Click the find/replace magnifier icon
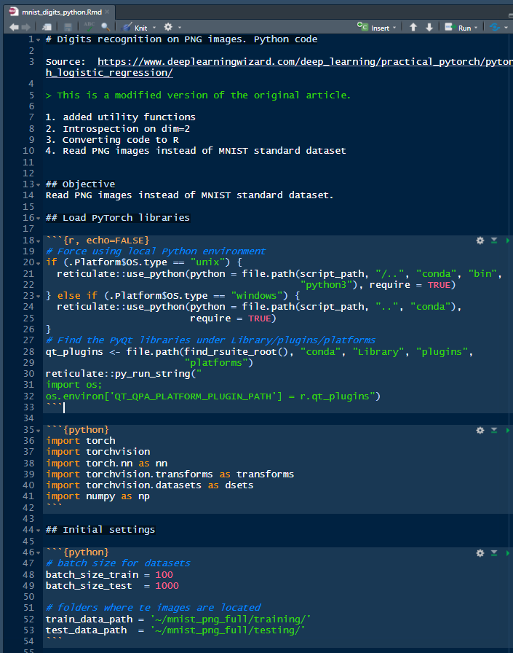Viewport: 513px width, 653px height. pyautogui.click(x=106, y=27)
